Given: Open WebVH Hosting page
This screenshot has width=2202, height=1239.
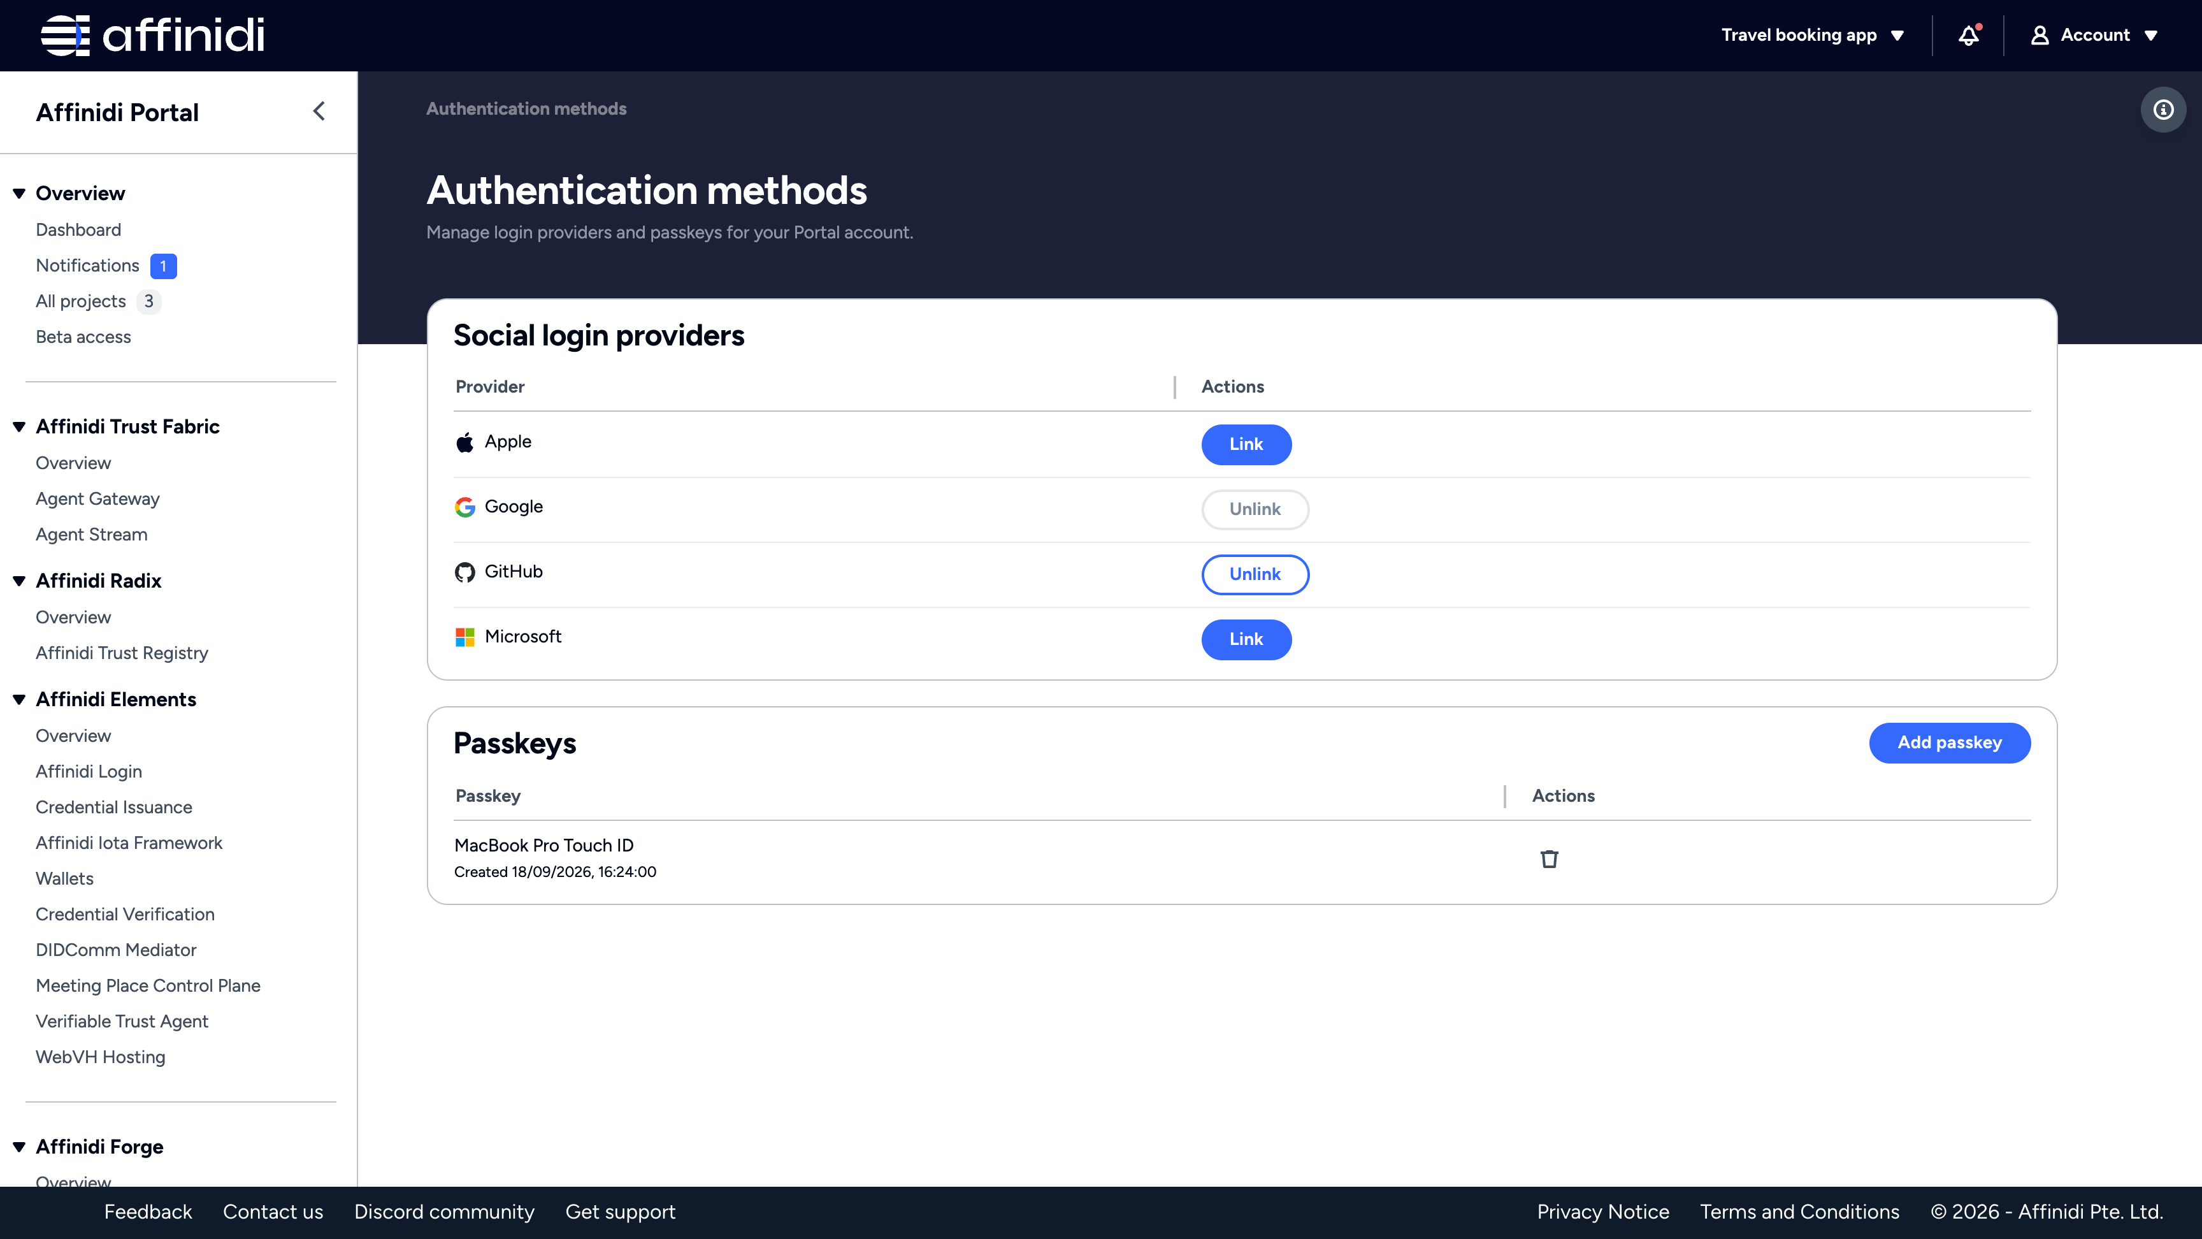Looking at the screenshot, I should [101, 1058].
